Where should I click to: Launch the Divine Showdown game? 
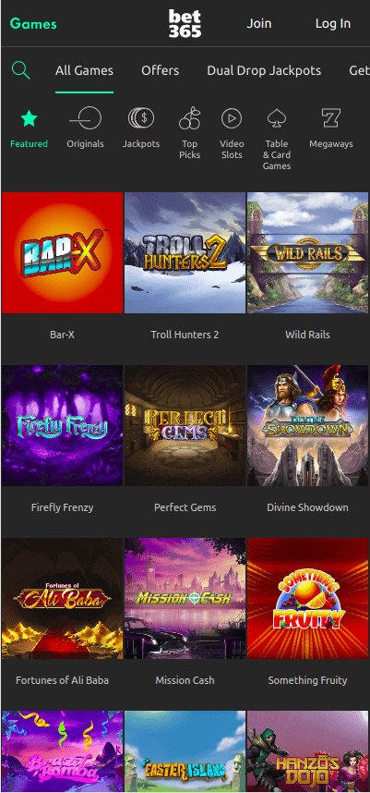click(307, 426)
